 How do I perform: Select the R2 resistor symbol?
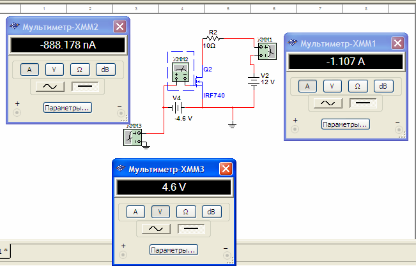coord(213,39)
